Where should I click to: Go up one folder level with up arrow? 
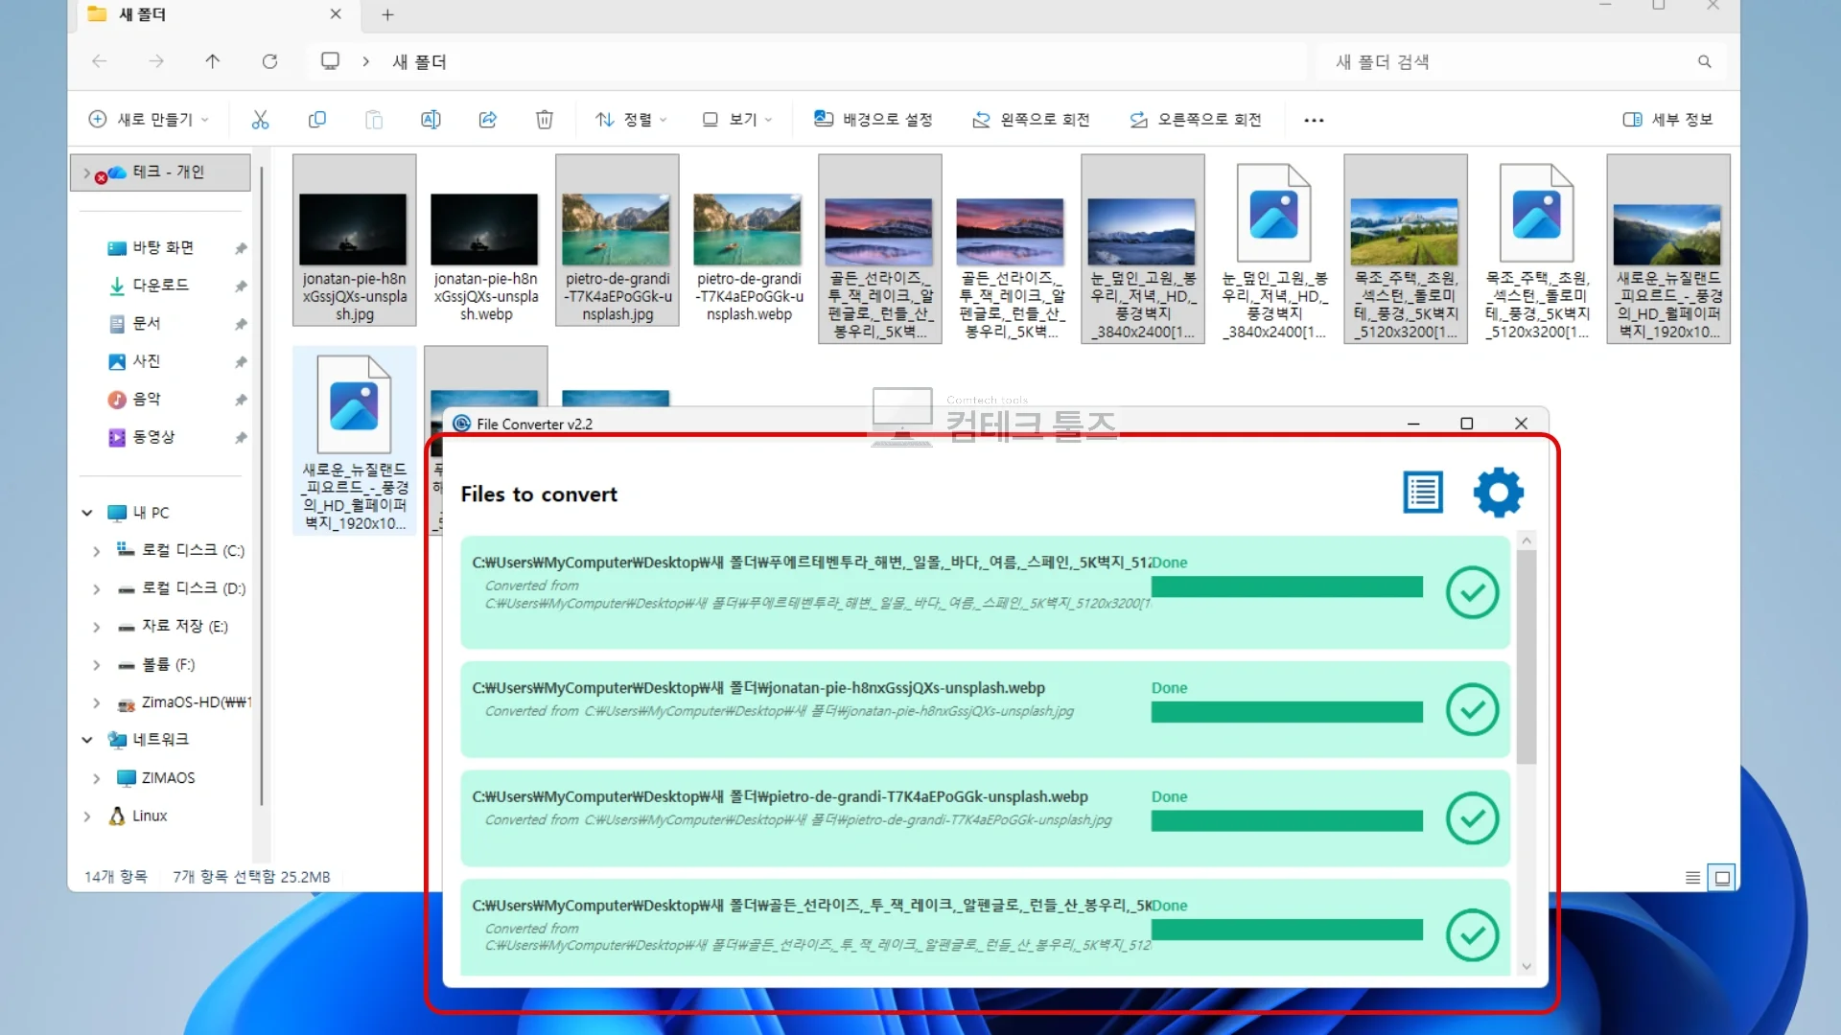pyautogui.click(x=213, y=61)
